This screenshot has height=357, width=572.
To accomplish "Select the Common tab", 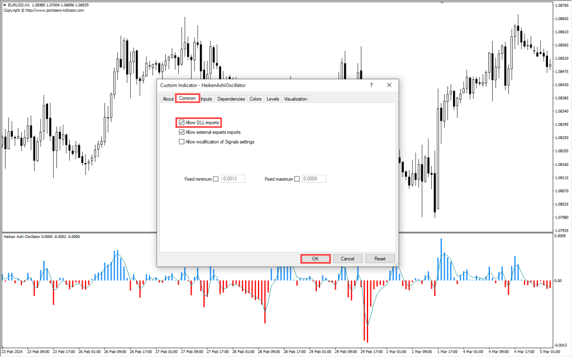I will coord(187,99).
